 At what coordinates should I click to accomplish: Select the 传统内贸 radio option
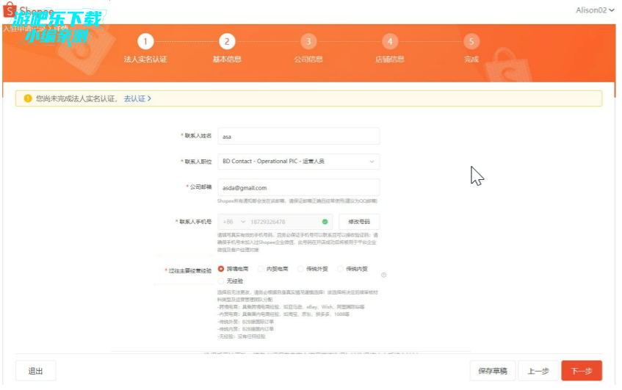coord(340,269)
